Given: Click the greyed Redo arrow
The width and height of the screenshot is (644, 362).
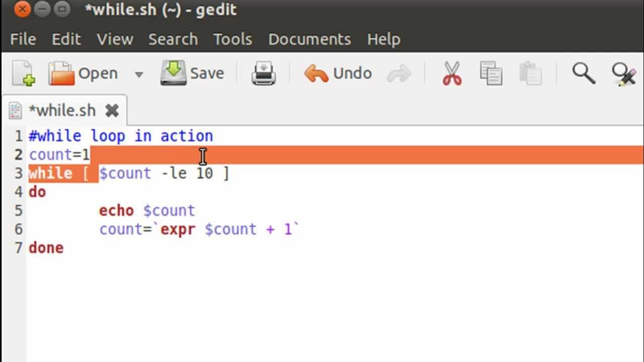Looking at the screenshot, I should [x=398, y=74].
